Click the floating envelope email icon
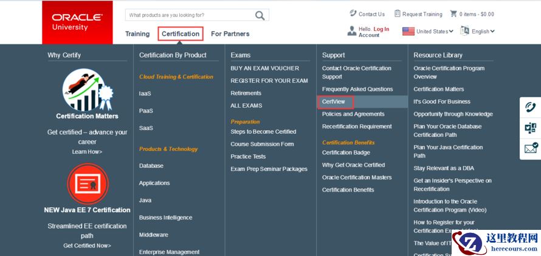 [x=530, y=148]
